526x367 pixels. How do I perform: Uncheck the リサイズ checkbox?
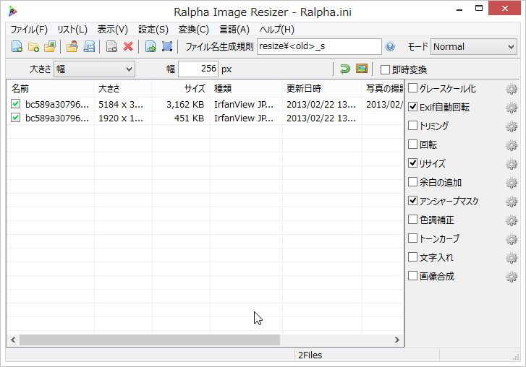pos(412,163)
